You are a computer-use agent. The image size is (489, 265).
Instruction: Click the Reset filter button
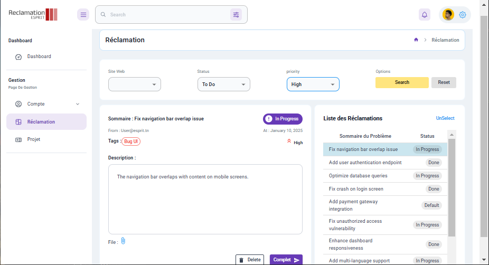[444, 82]
